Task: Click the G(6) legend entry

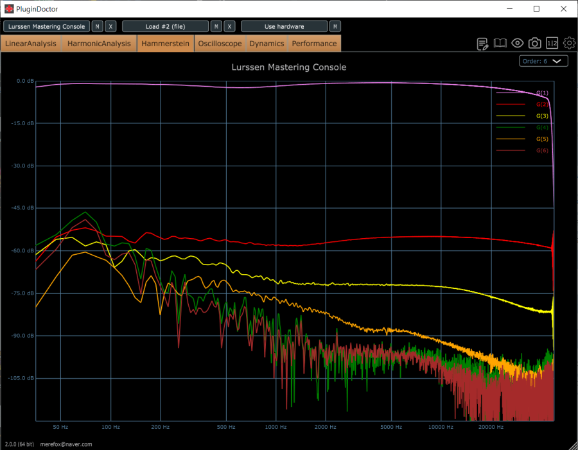Action: pos(522,150)
